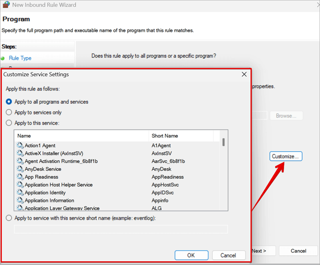The image size is (320, 265).
Task: Click the App Readiness service icon
Action: (x=20, y=177)
